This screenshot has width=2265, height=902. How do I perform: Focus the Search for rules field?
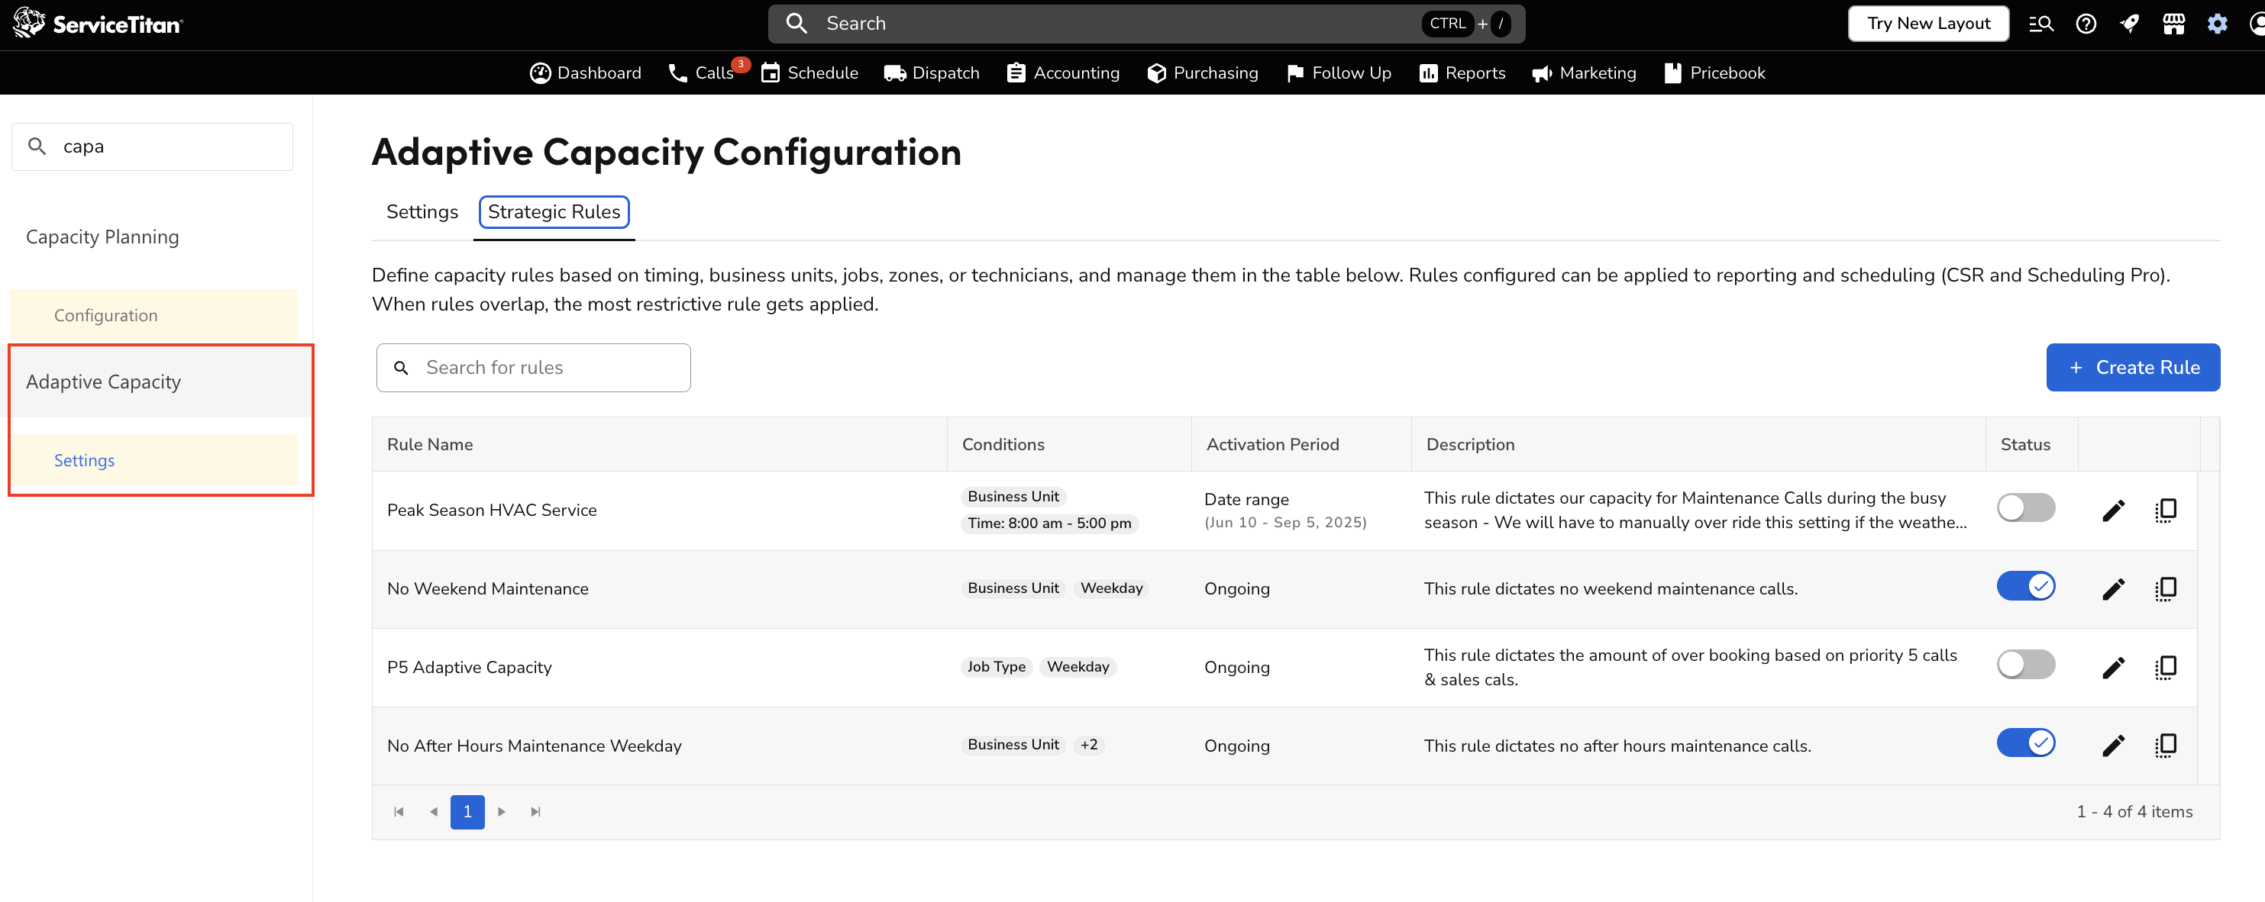pyautogui.click(x=545, y=367)
